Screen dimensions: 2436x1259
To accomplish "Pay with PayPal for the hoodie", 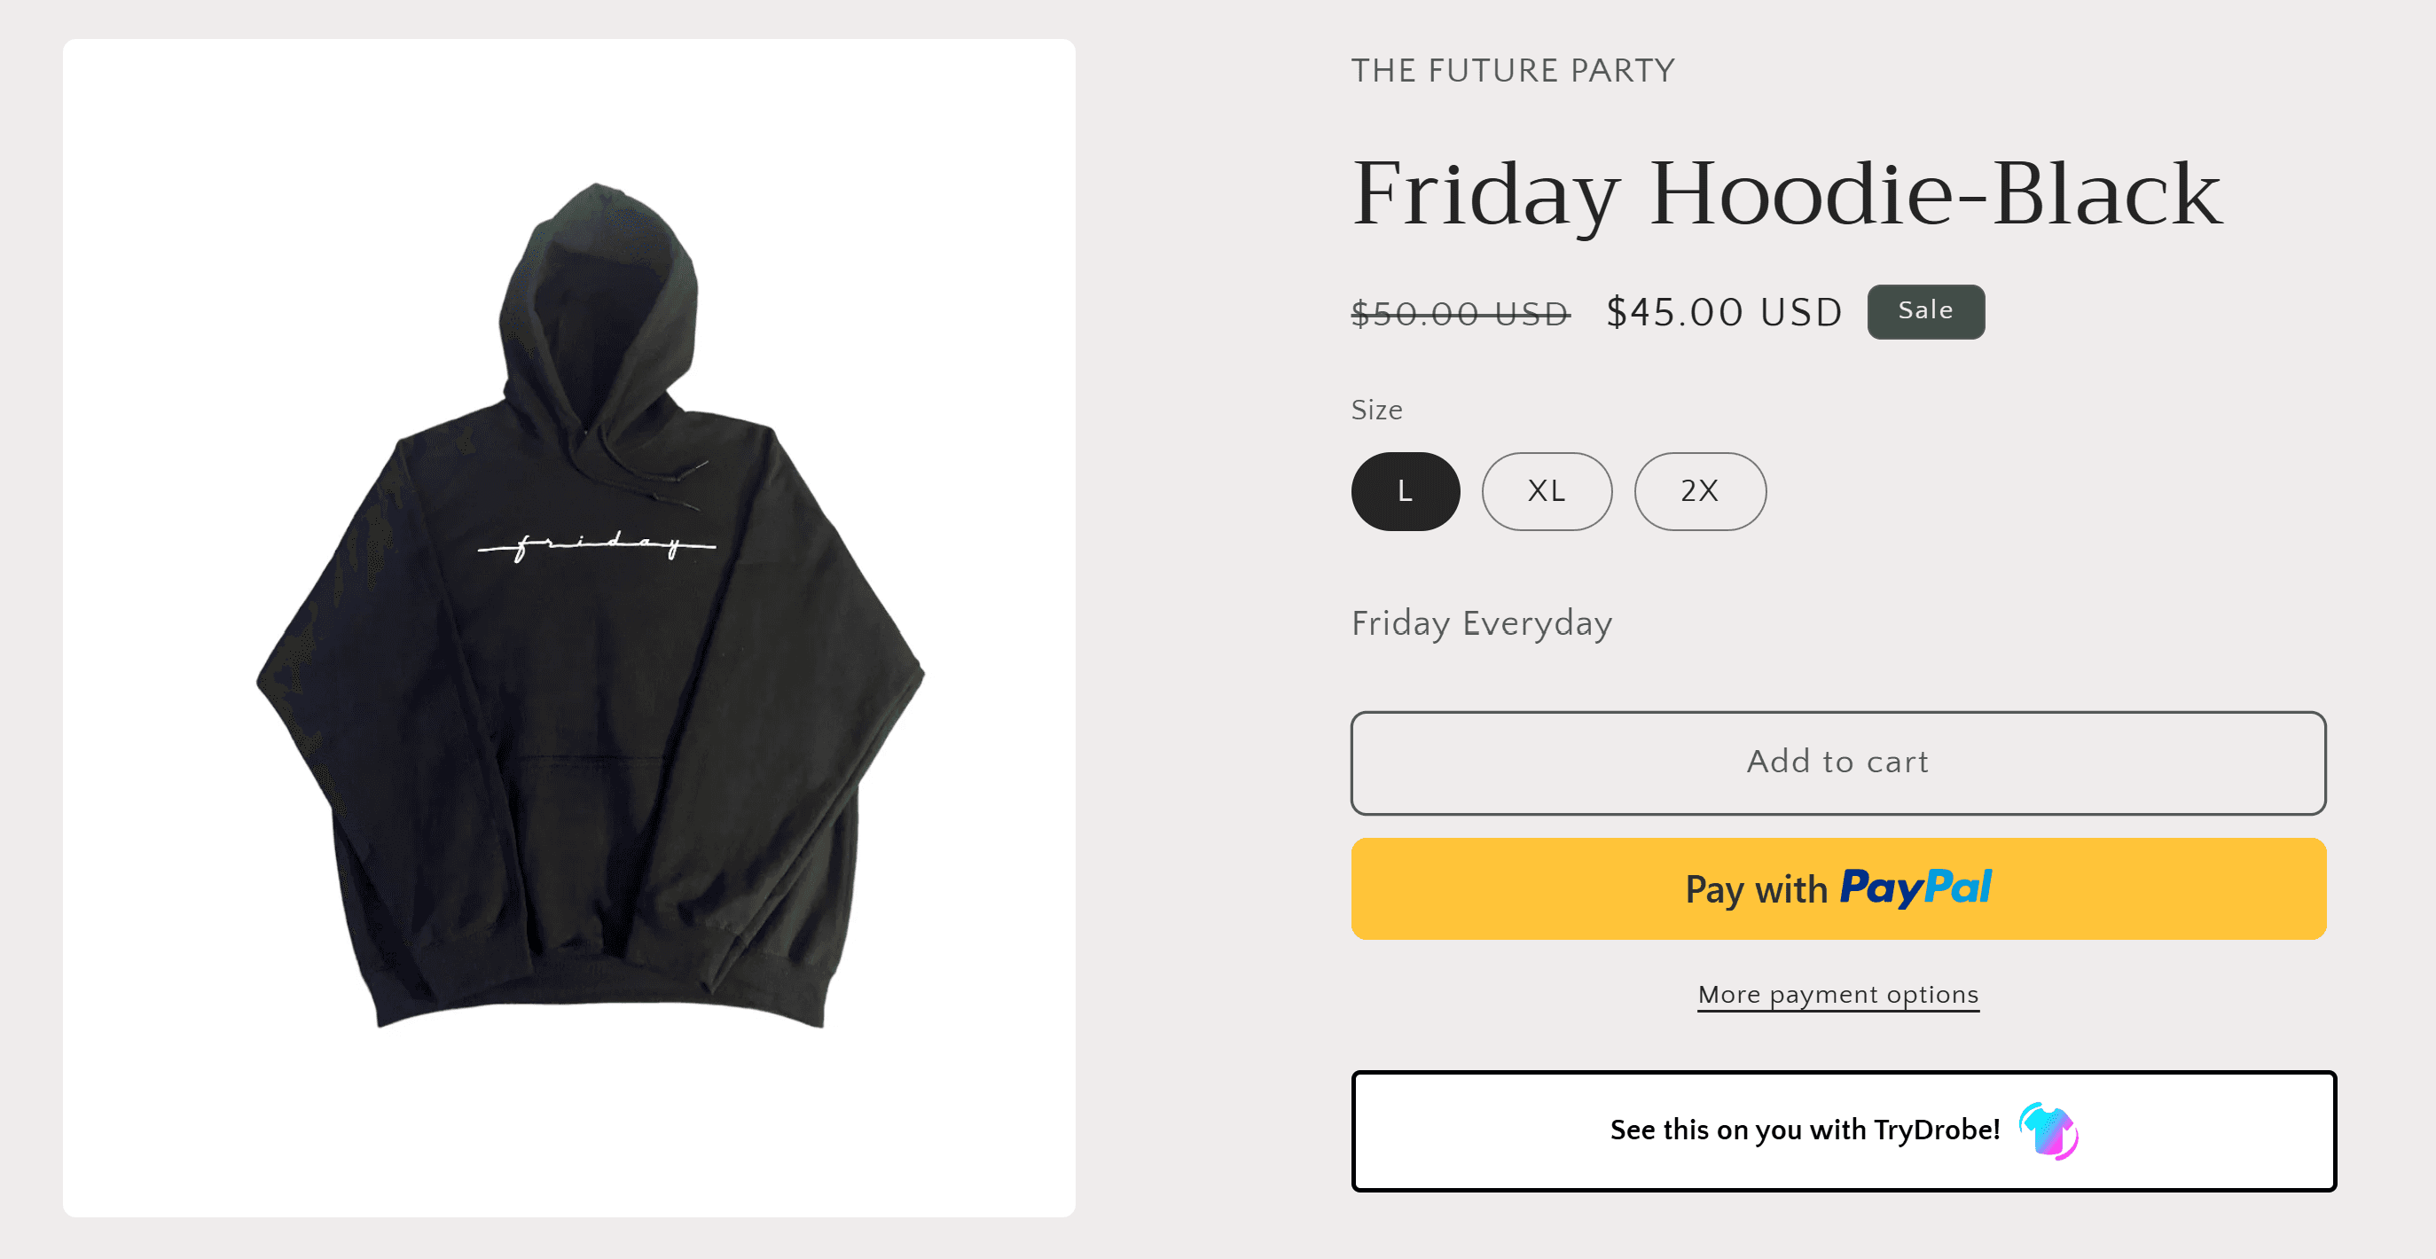I will coord(1836,888).
